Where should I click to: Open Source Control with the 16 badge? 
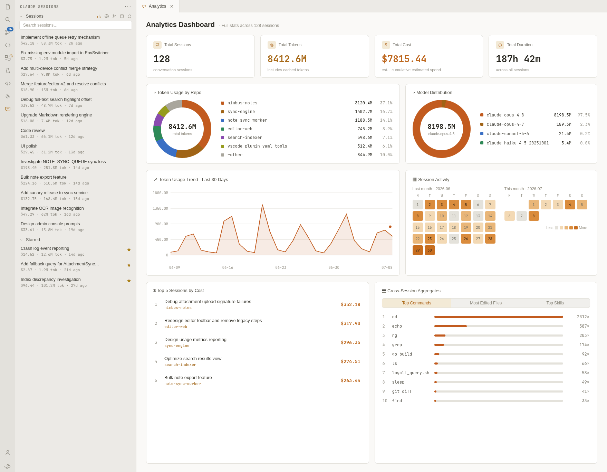(8, 32)
